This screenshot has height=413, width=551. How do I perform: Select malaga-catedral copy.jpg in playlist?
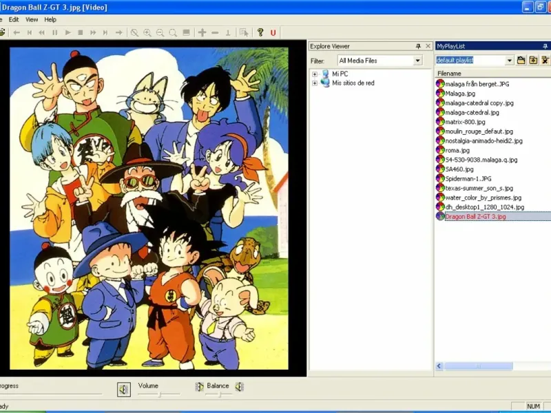tap(479, 103)
